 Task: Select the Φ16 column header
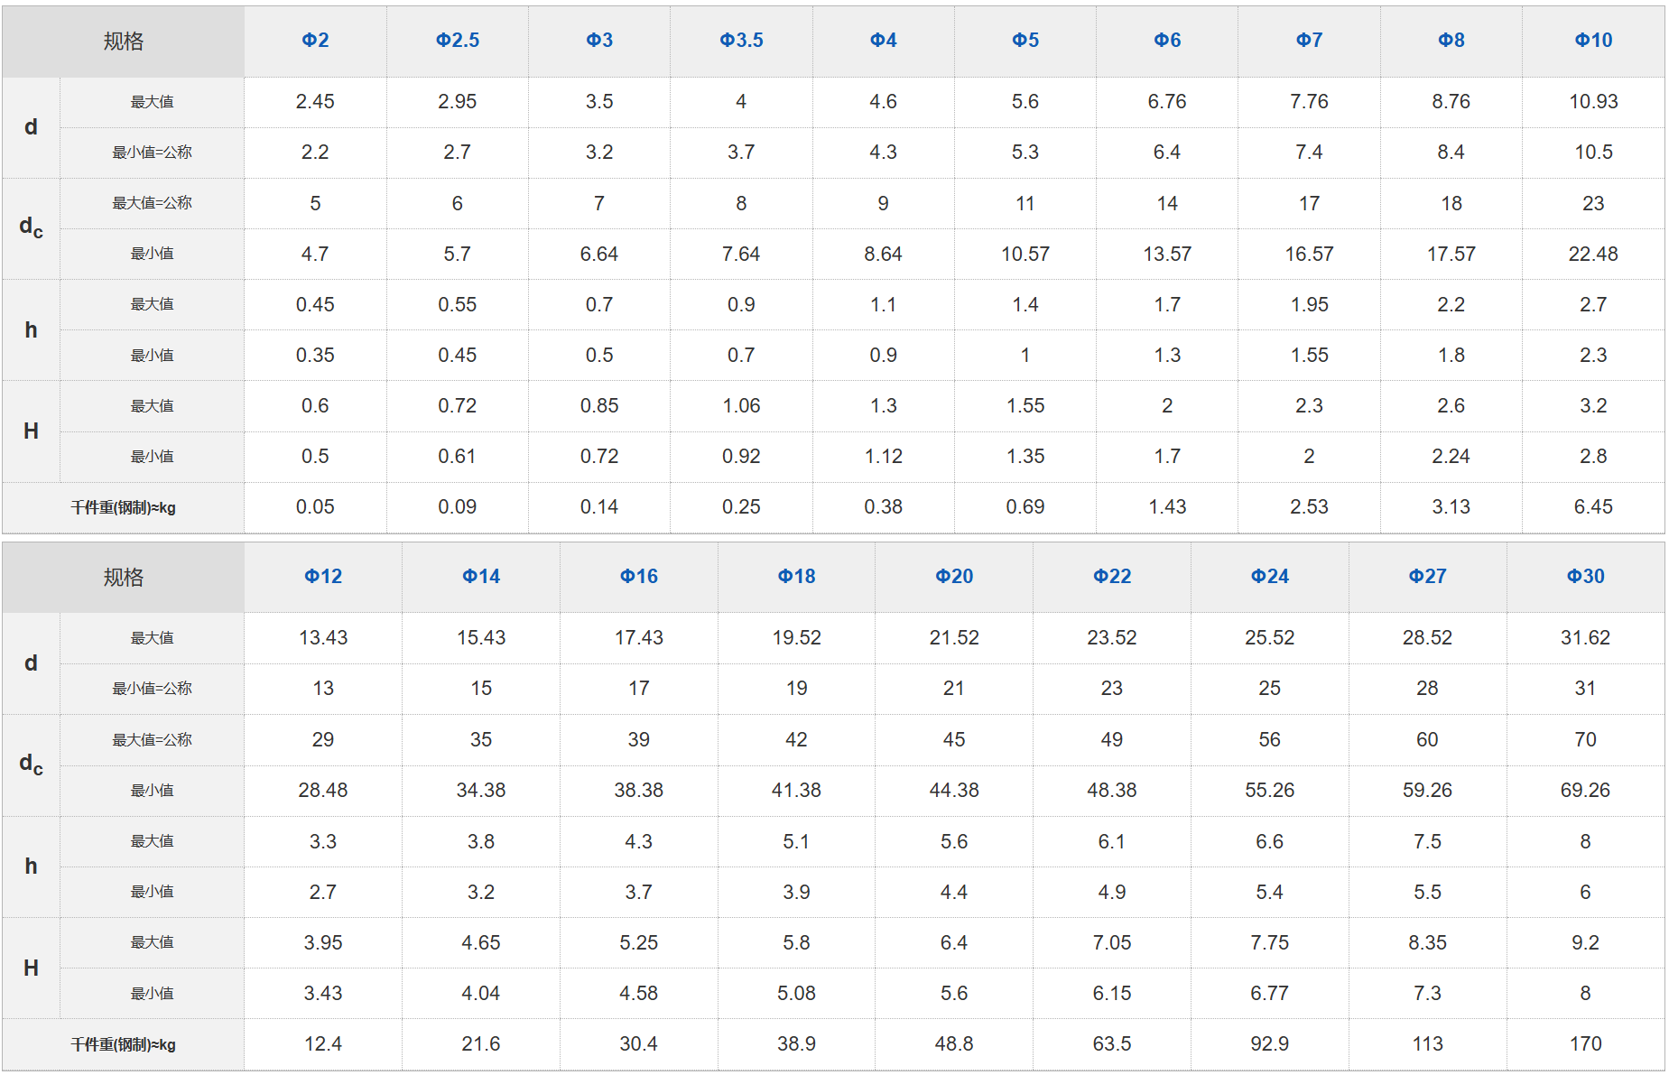638,577
